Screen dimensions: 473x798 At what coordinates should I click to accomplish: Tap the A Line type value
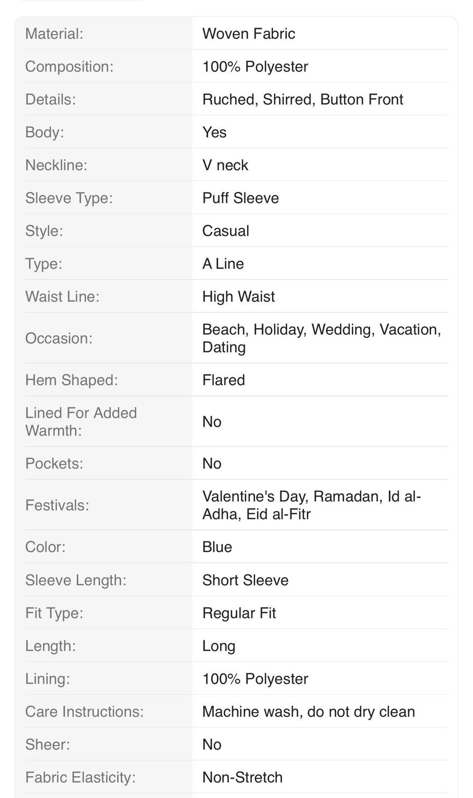(223, 263)
